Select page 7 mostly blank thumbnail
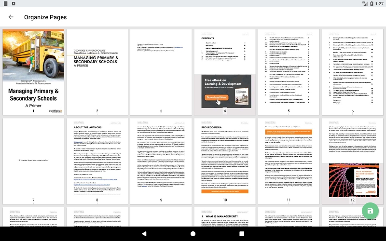 point(33,161)
